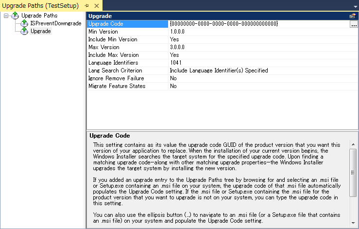Select the Language Identifiers property label
The height and width of the screenshot is (229, 359).
pyautogui.click(x=113, y=63)
